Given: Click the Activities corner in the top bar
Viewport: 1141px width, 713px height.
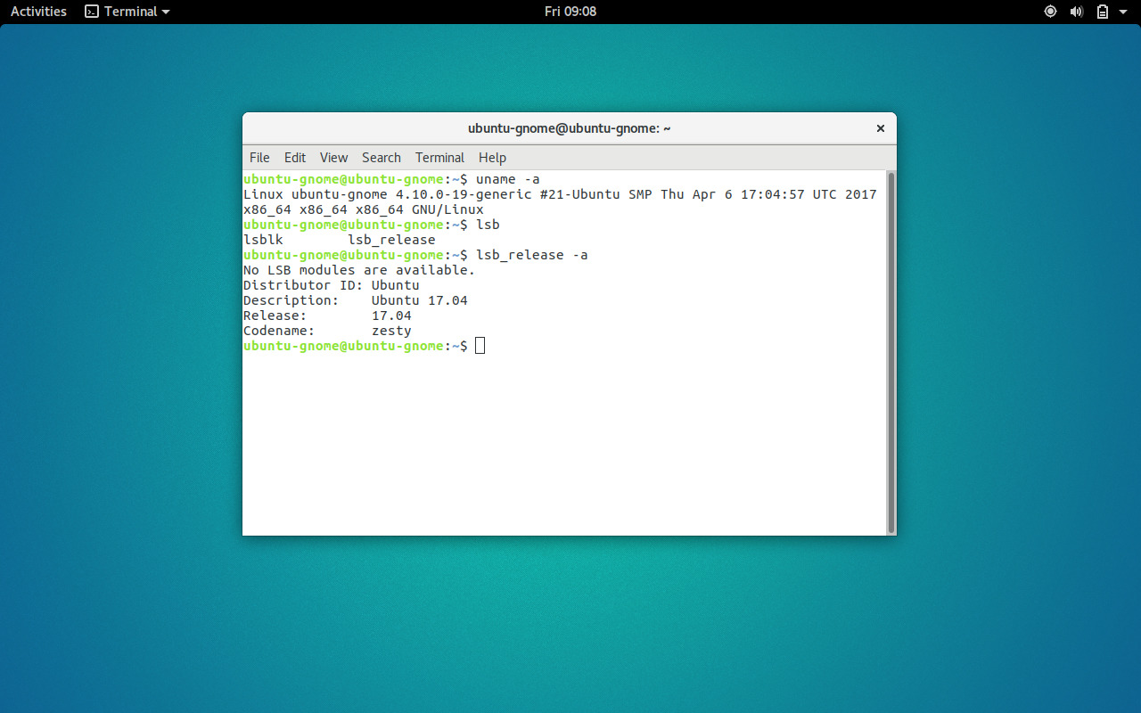Looking at the screenshot, I should click(37, 12).
